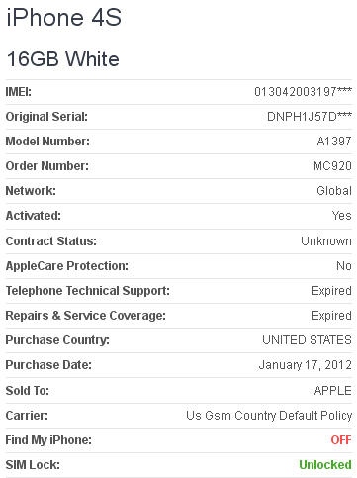Click the red OFF Find My iPhone status

[341, 440]
